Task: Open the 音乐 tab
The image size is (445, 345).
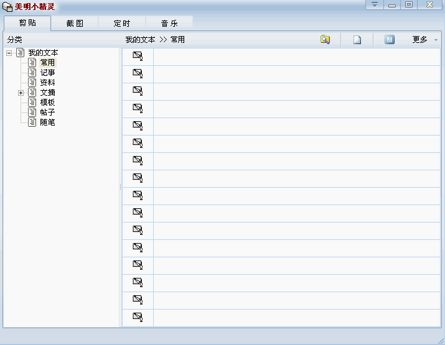Action: coord(169,23)
